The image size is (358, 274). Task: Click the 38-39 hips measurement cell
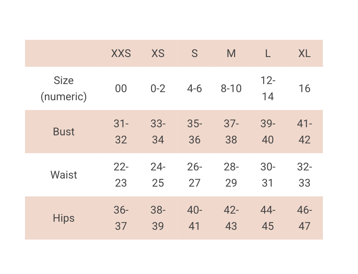[x=158, y=218]
